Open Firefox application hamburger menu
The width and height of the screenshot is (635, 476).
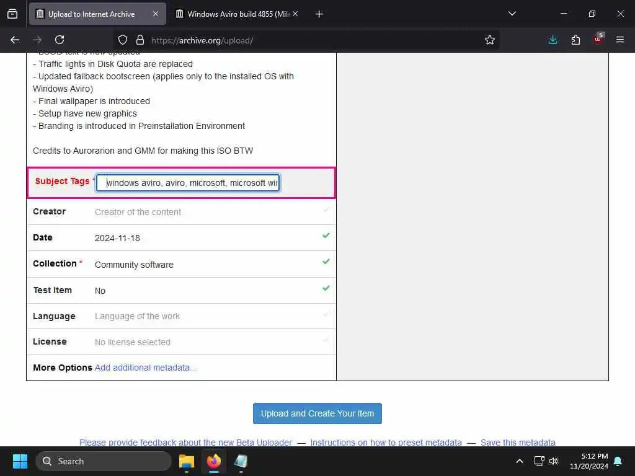[620, 40]
